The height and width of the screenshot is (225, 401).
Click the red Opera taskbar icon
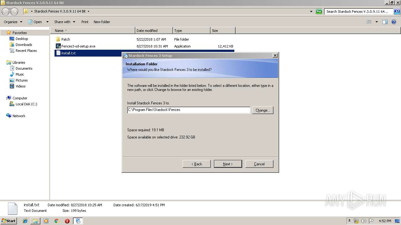point(67,221)
